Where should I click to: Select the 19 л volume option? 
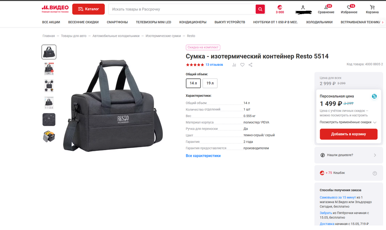pyautogui.click(x=210, y=83)
